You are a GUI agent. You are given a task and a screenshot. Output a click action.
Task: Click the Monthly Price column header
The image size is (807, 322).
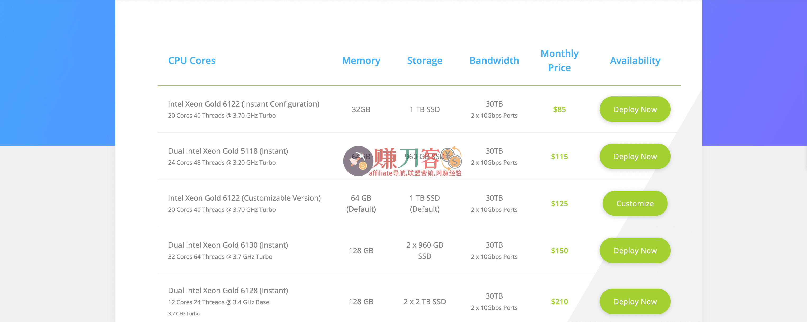pos(559,61)
